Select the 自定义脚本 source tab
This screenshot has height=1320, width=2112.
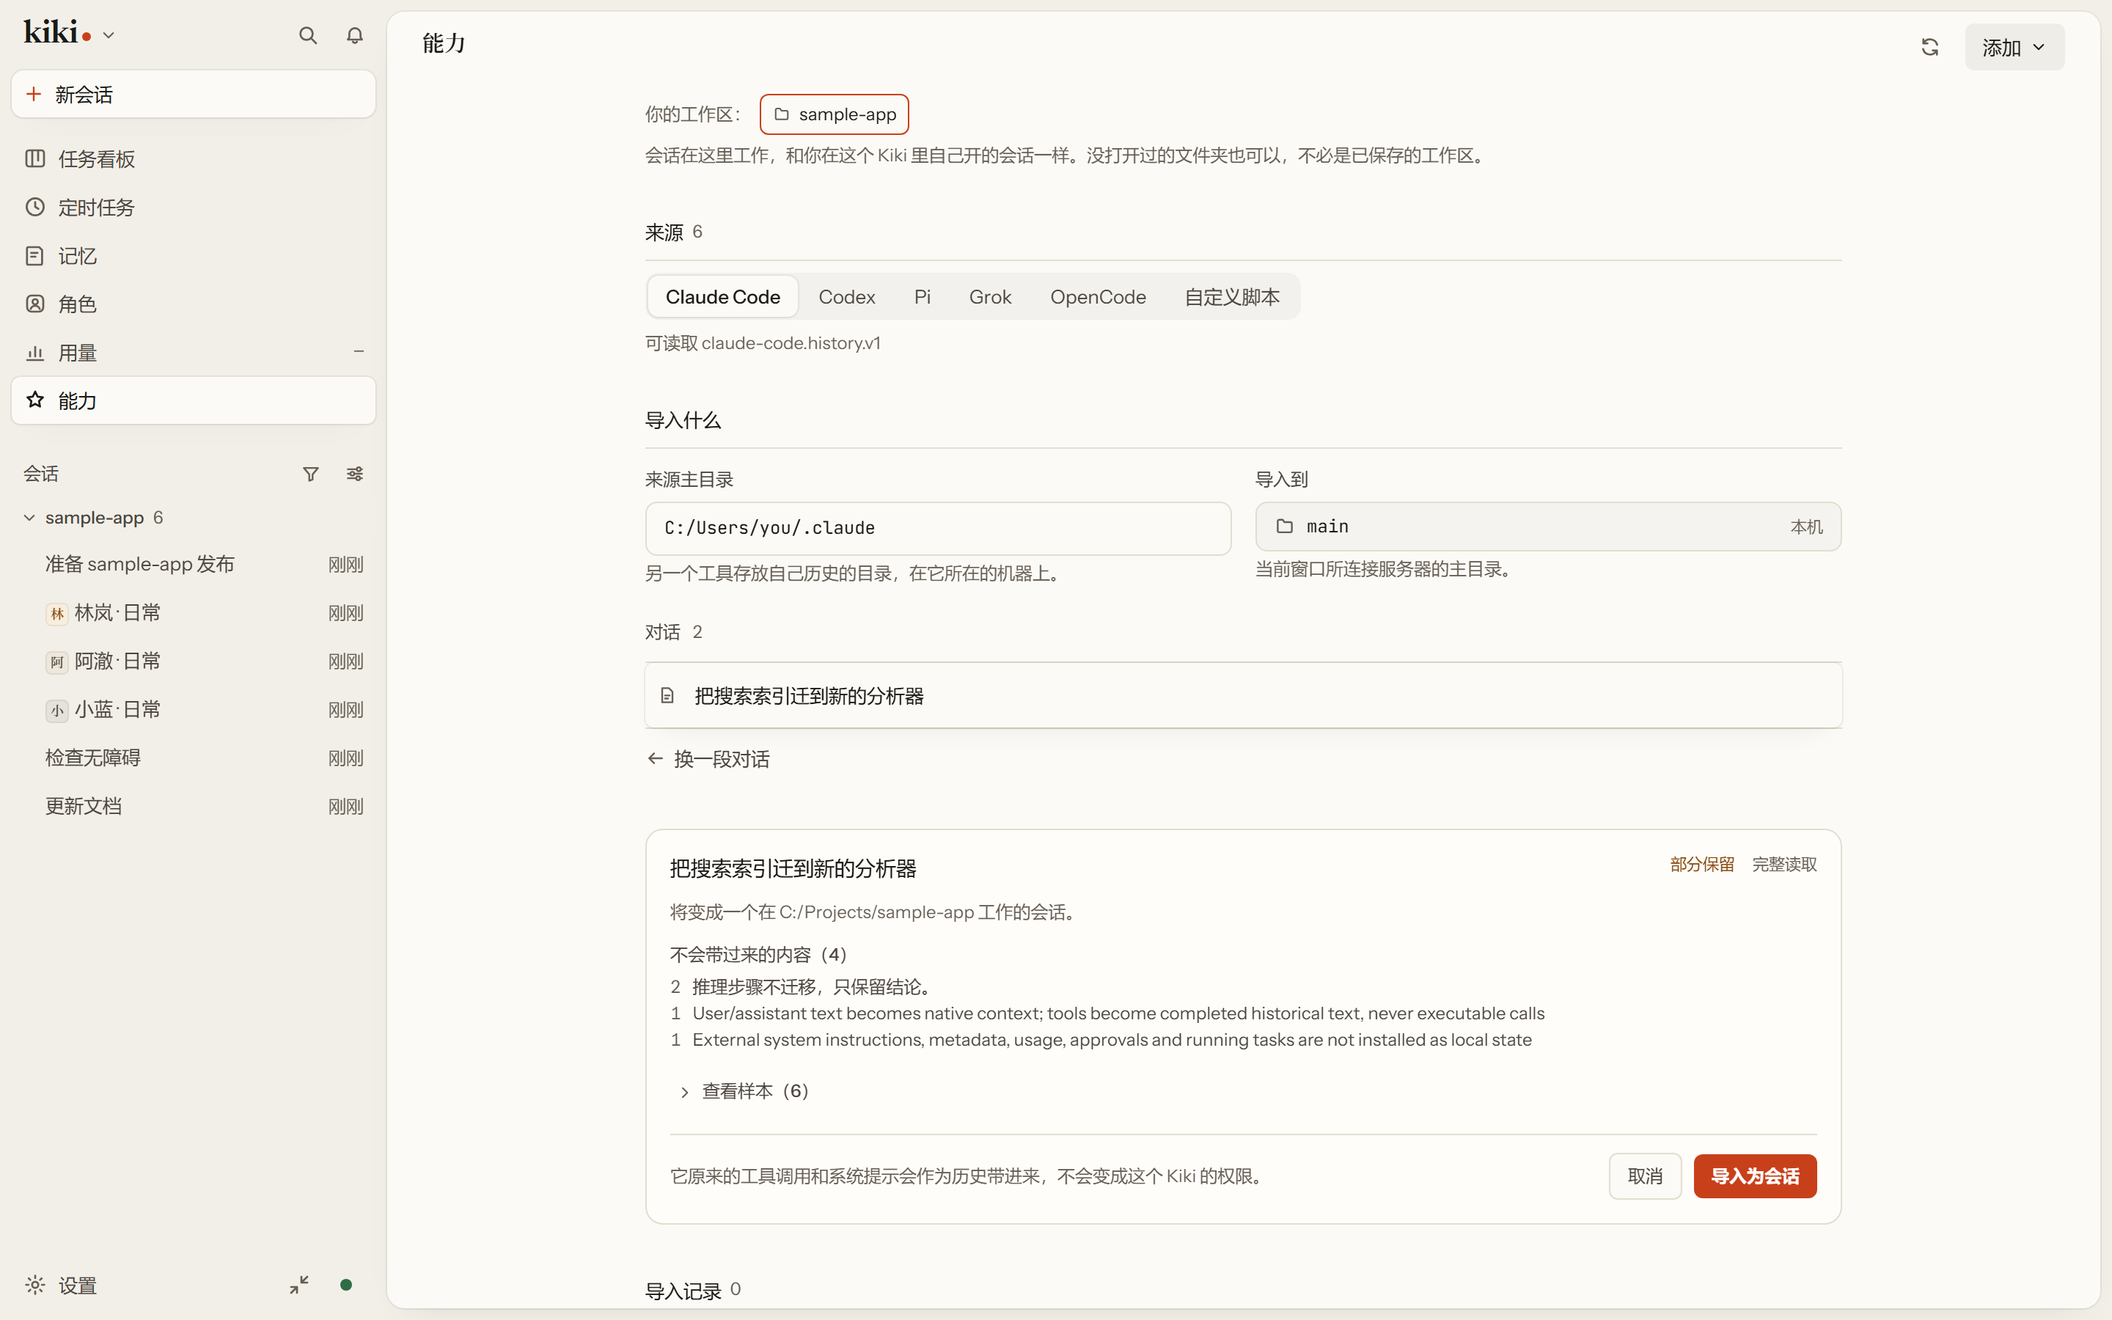tap(1231, 297)
